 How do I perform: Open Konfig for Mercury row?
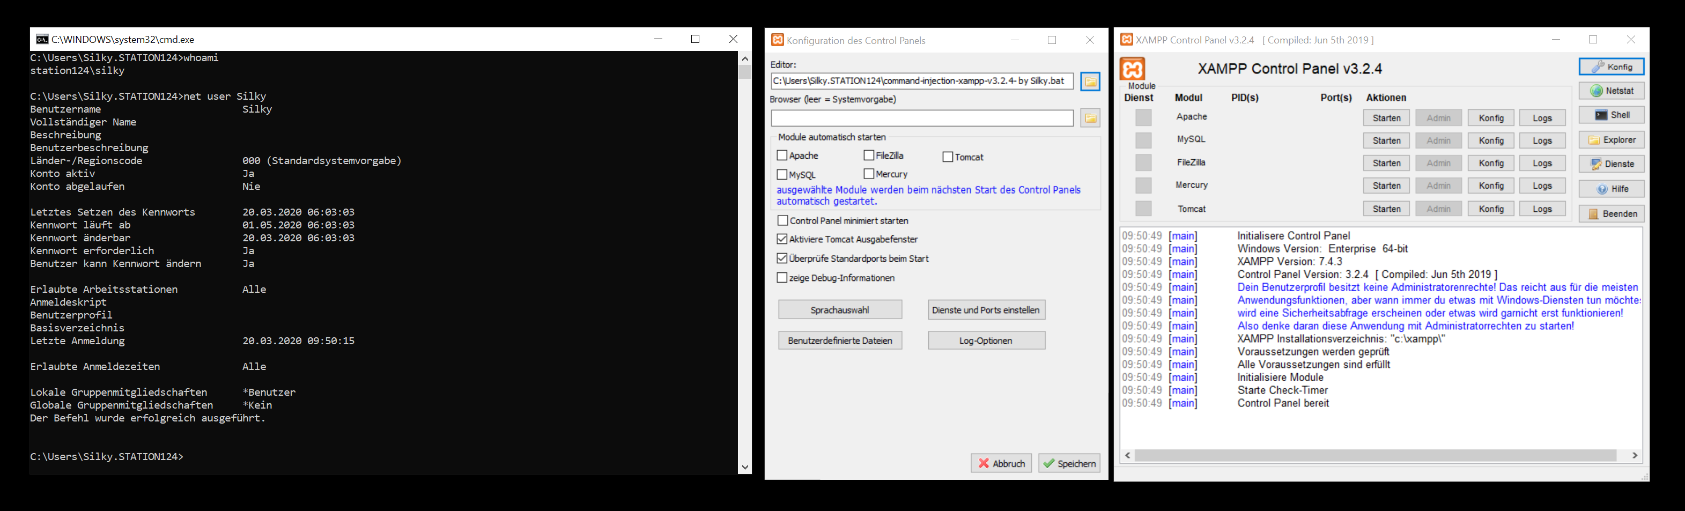tap(1491, 186)
